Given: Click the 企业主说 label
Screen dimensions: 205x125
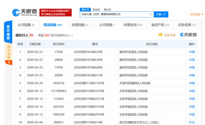Looking at the screenshot, I should [x=170, y=35].
